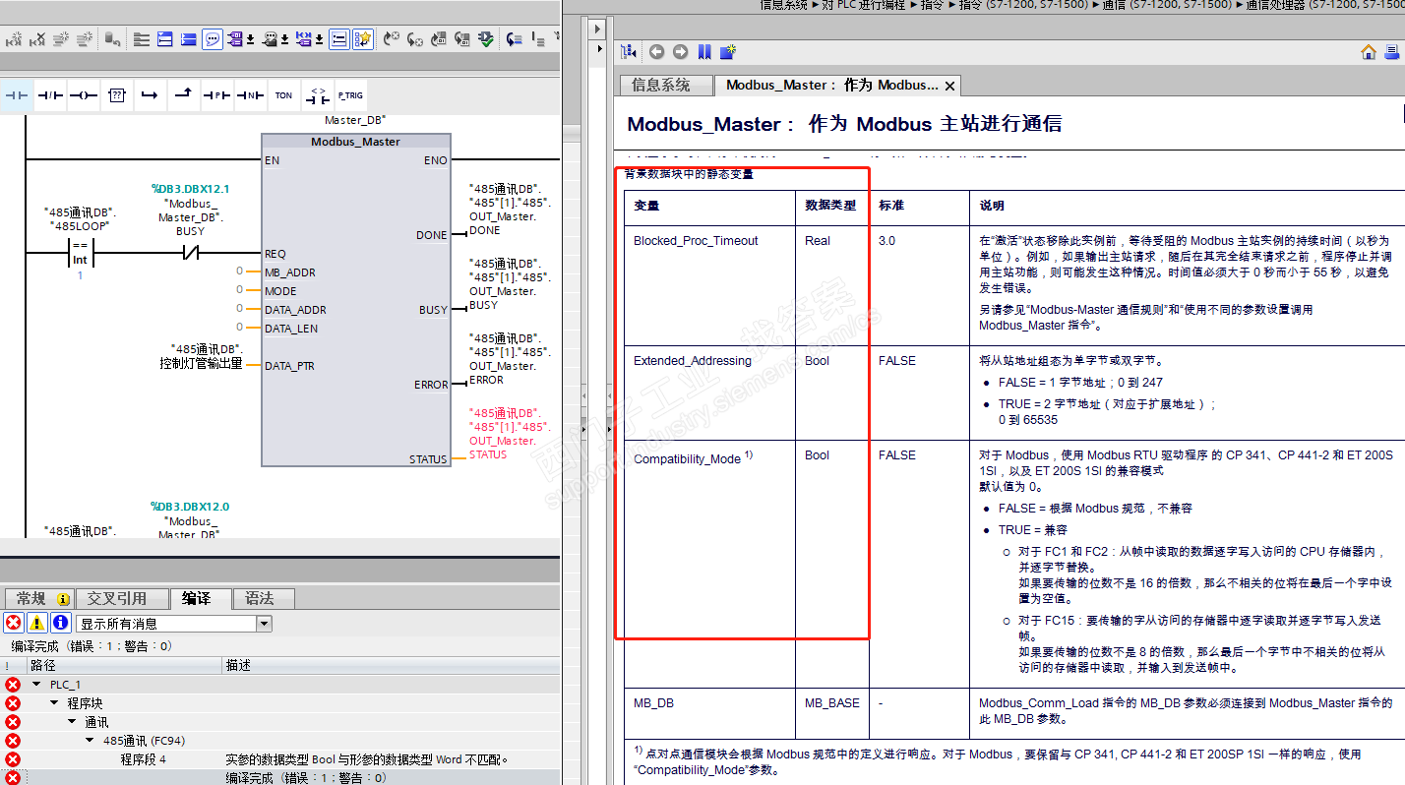
Task: Select the MB_ADDR parameter value 0
Action: click(x=239, y=272)
